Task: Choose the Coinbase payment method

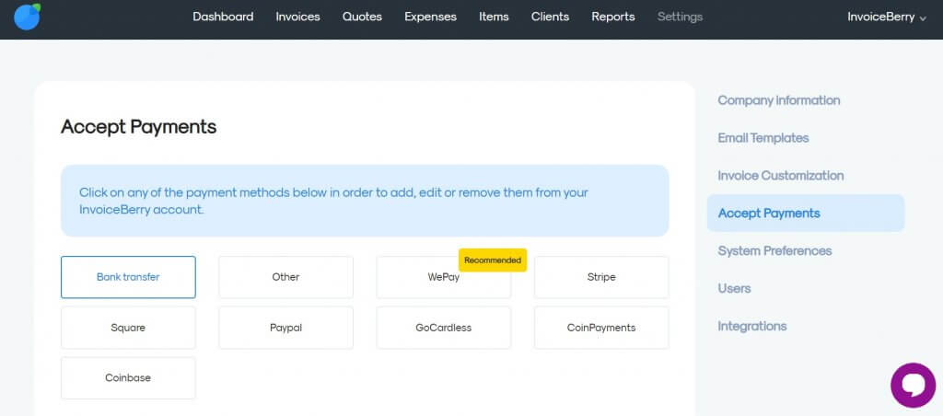Action: tap(128, 378)
